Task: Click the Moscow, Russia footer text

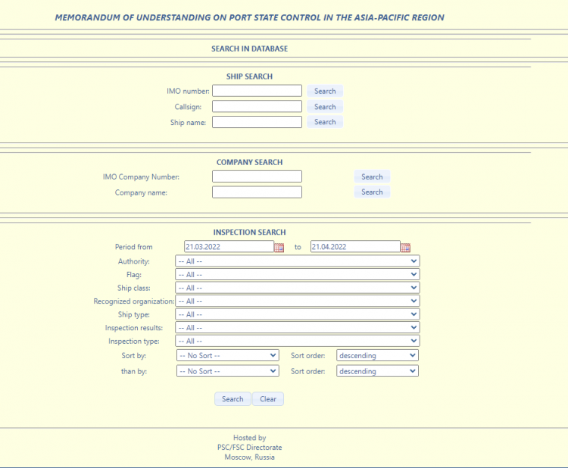Action: [250, 457]
